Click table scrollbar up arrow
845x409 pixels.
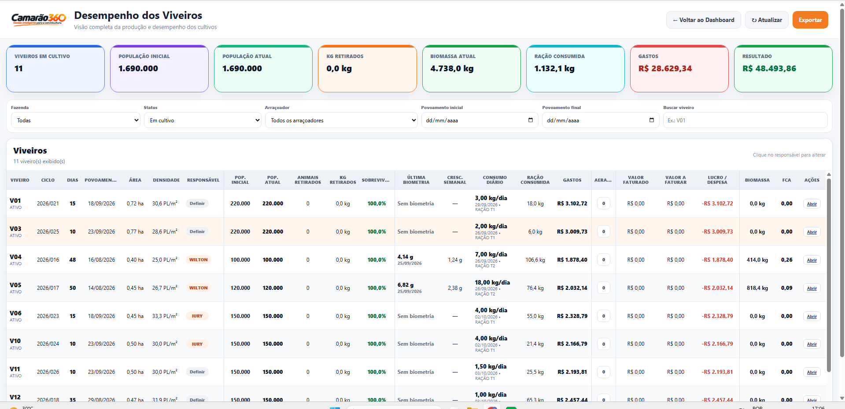pyautogui.click(x=829, y=174)
